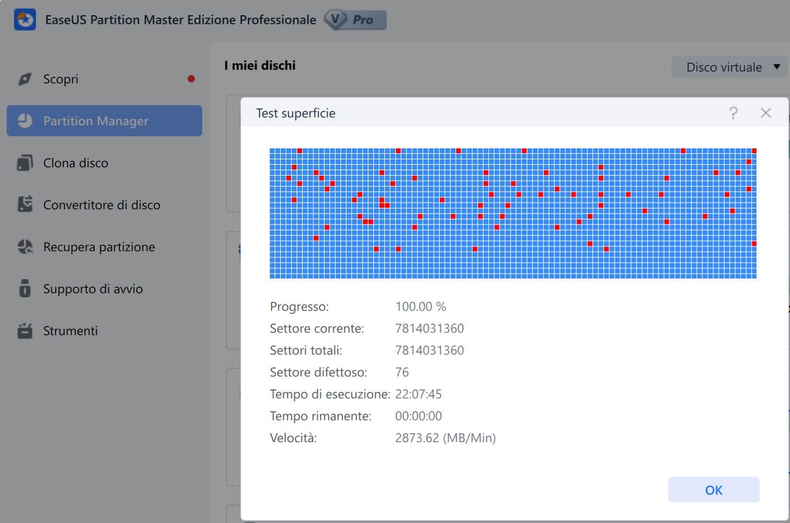790x523 pixels.
Task: Click the Recupera partizione icon
Action: pos(25,247)
